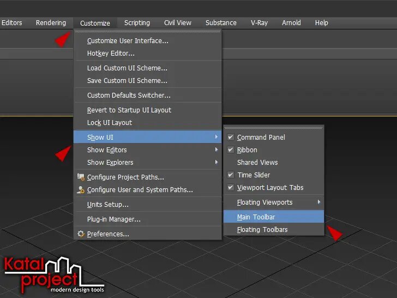This screenshot has height=298, width=397.
Task: Select Load Custom UI Scheme...
Action: (148, 68)
